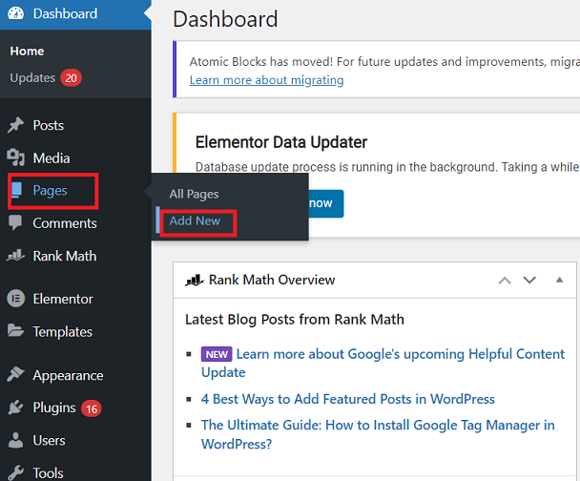Click the Users person icon
The height and width of the screenshot is (481, 580).
tap(15, 440)
